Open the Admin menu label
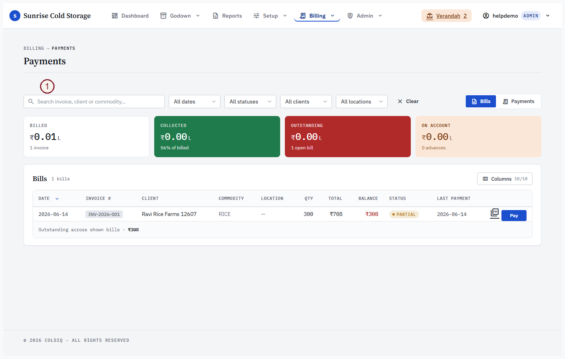Image resolution: width=565 pixels, height=359 pixels. click(x=365, y=16)
